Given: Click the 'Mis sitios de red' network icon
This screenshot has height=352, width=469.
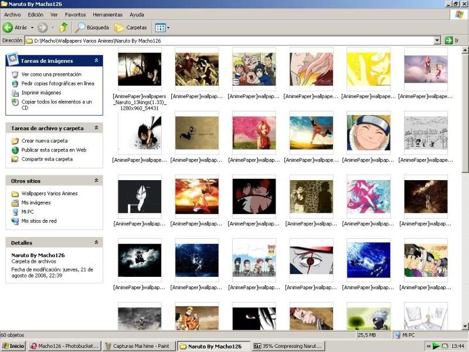Looking at the screenshot, I should 15,221.
